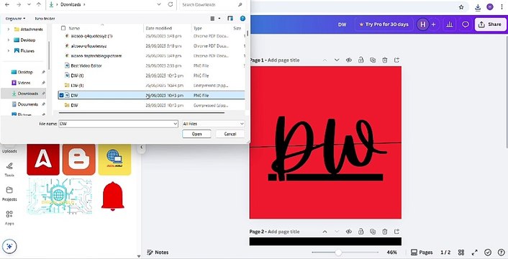The width and height of the screenshot is (508, 259).
Task: Move Page 2 up with chevron
Action: coord(325,232)
